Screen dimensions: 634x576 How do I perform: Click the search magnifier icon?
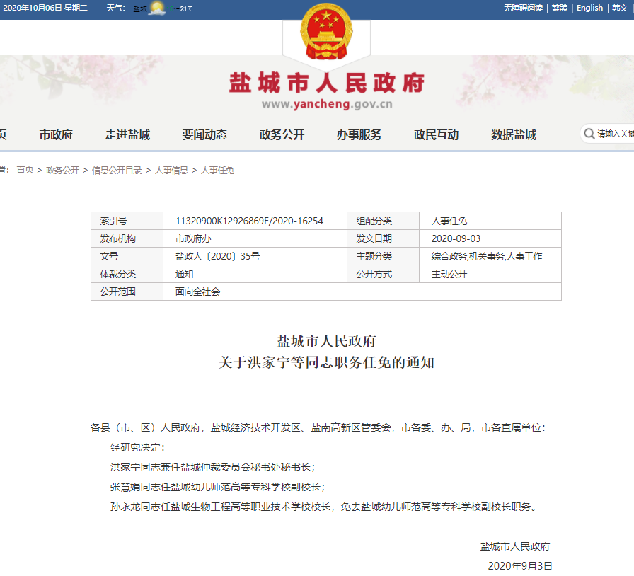pyautogui.click(x=589, y=134)
